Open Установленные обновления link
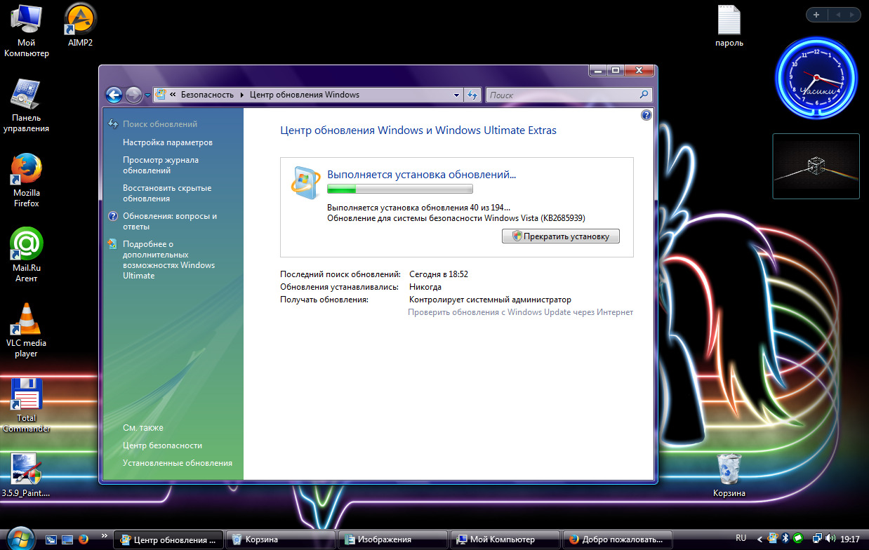Viewport: 869px width, 550px height. click(178, 463)
